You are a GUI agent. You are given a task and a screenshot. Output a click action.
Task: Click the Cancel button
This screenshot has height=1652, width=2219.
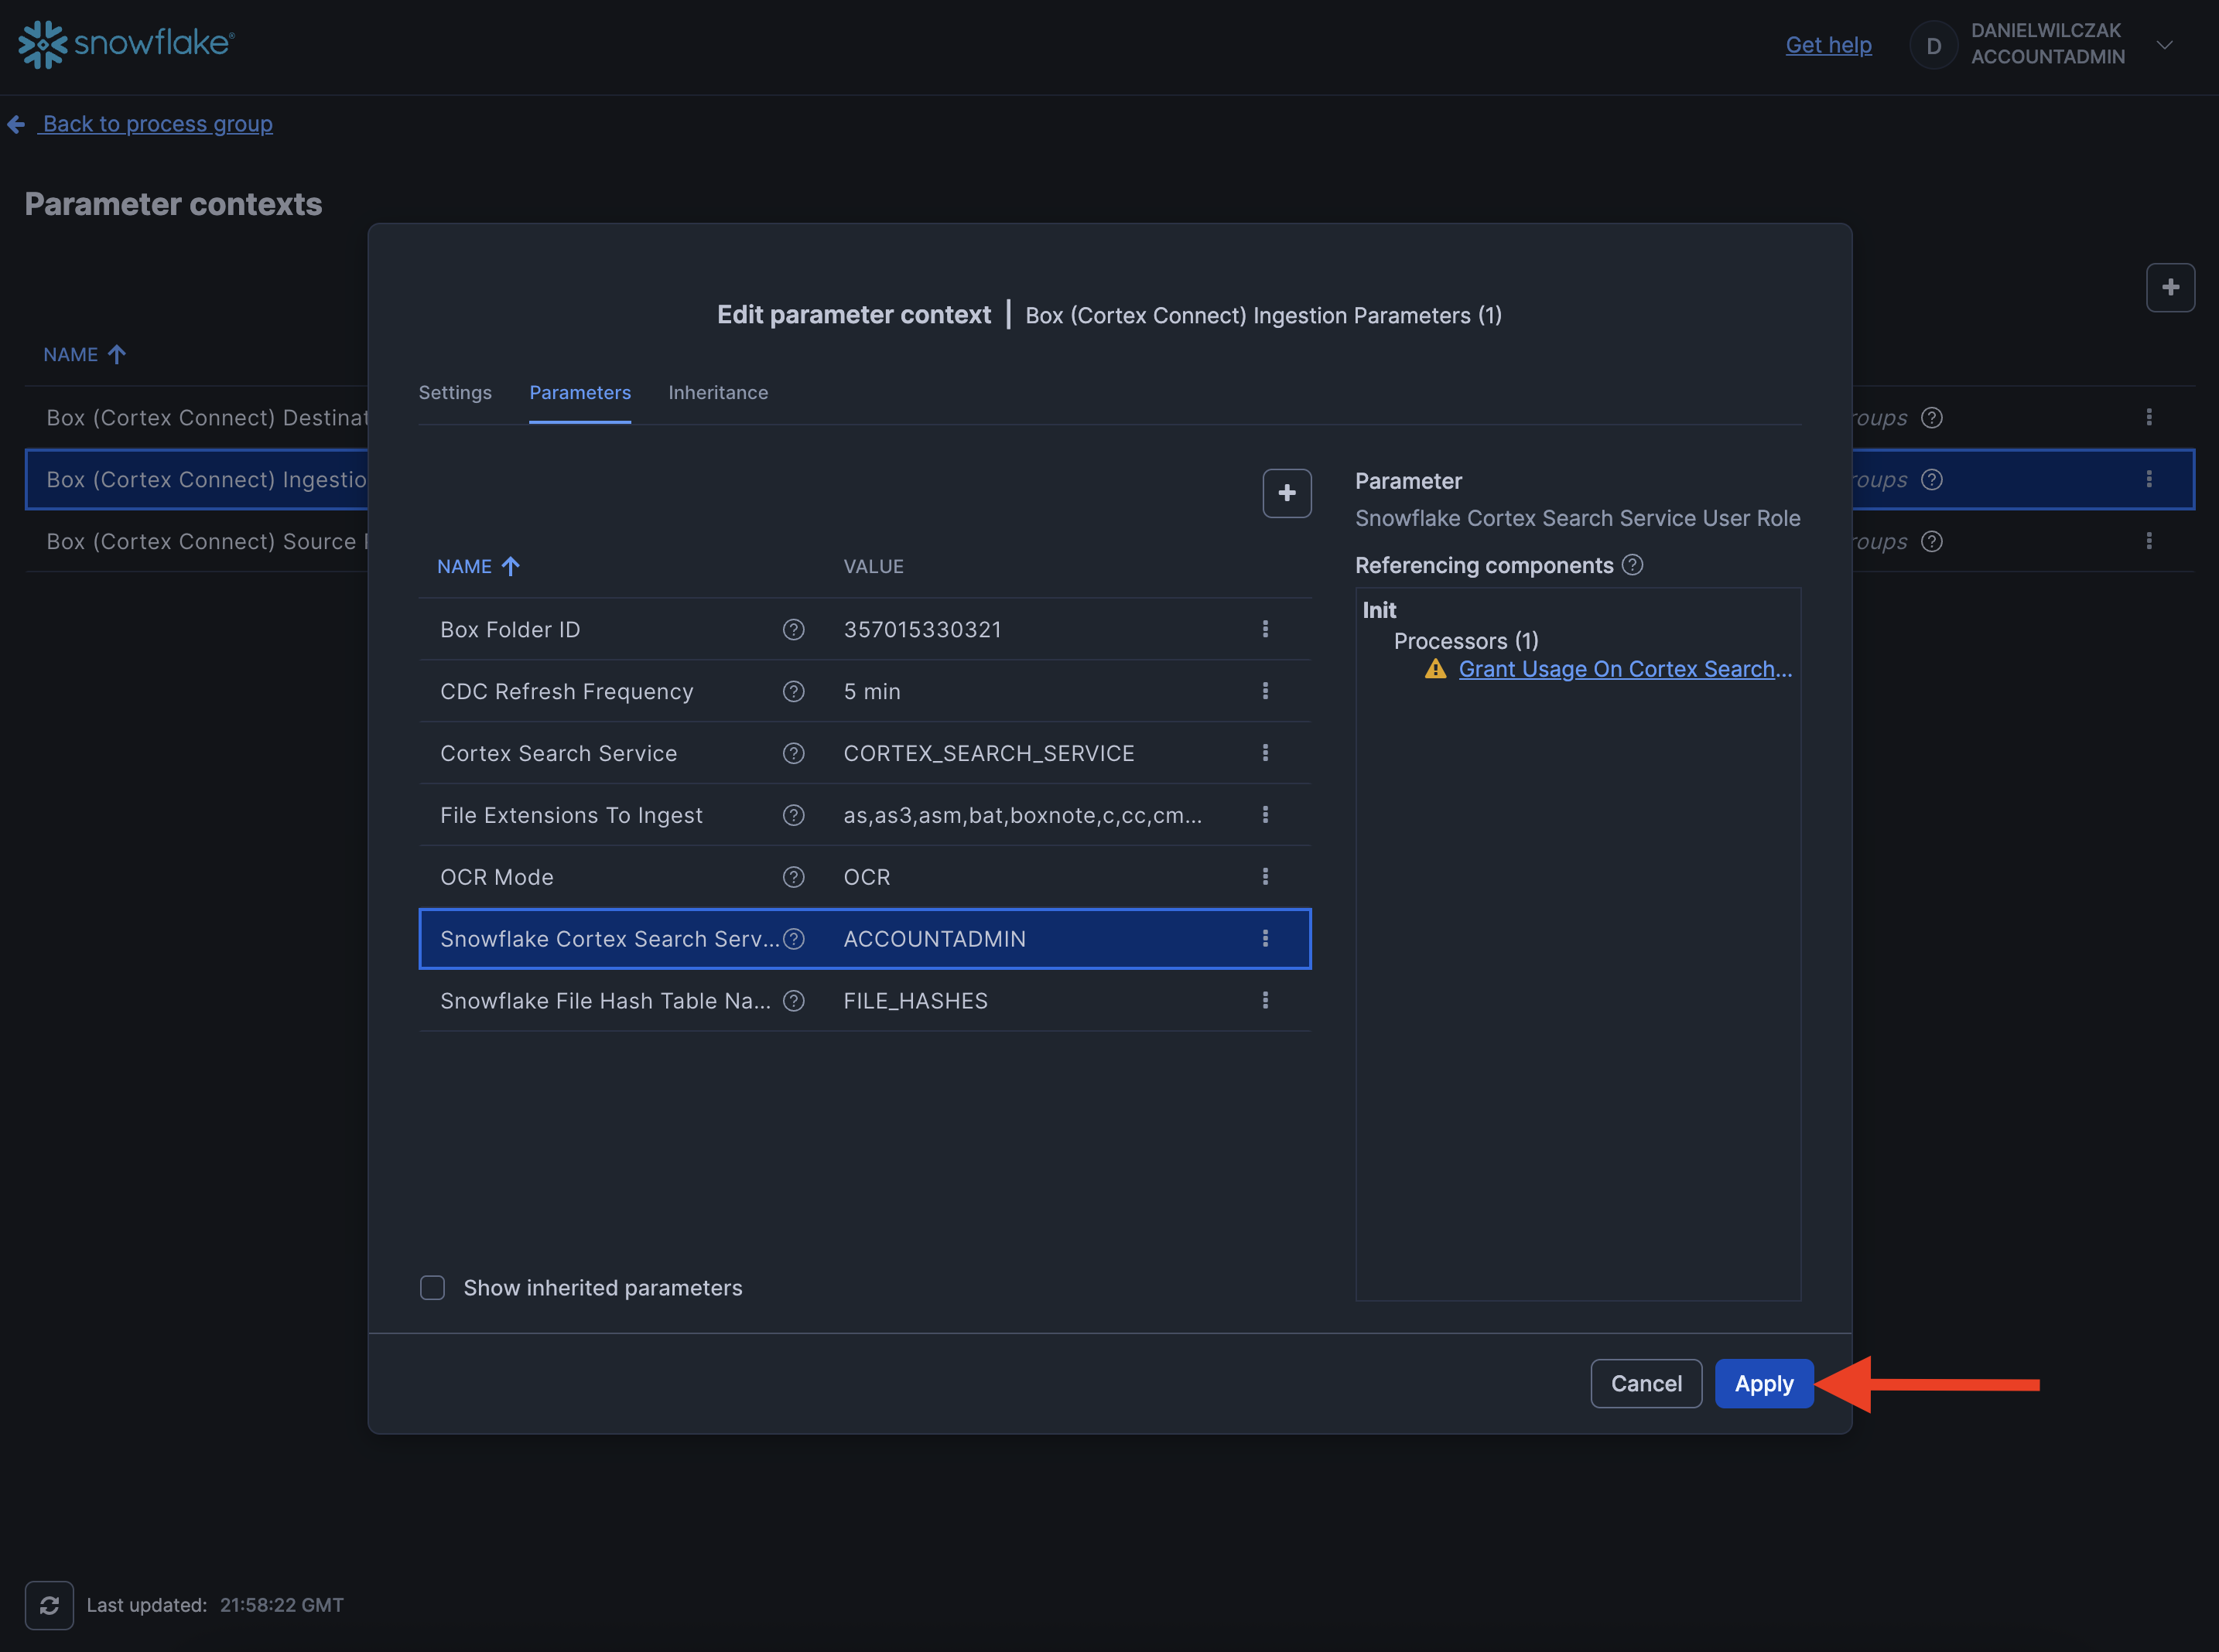click(1645, 1384)
